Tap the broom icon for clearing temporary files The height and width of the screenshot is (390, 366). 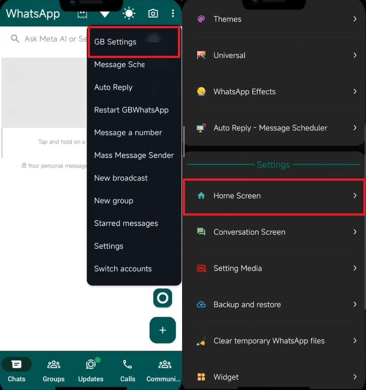[x=201, y=341]
